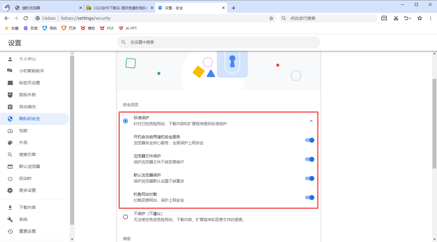
Task: Click the 百度 bookmark in bookmarks bar
Action: [x=31, y=28]
